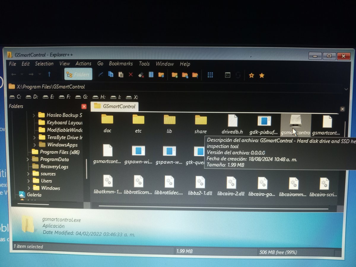This screenshot has height=267, width=356.
Task: Select the share folder
Action: tap(201, 124)
